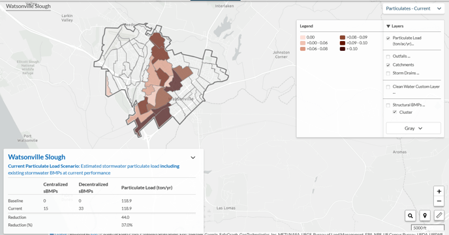Viewport: 449px width, 235px height.
Task: Click the >0.06 - 0.08 legend swatch
Action: click(x=303, y=49)
